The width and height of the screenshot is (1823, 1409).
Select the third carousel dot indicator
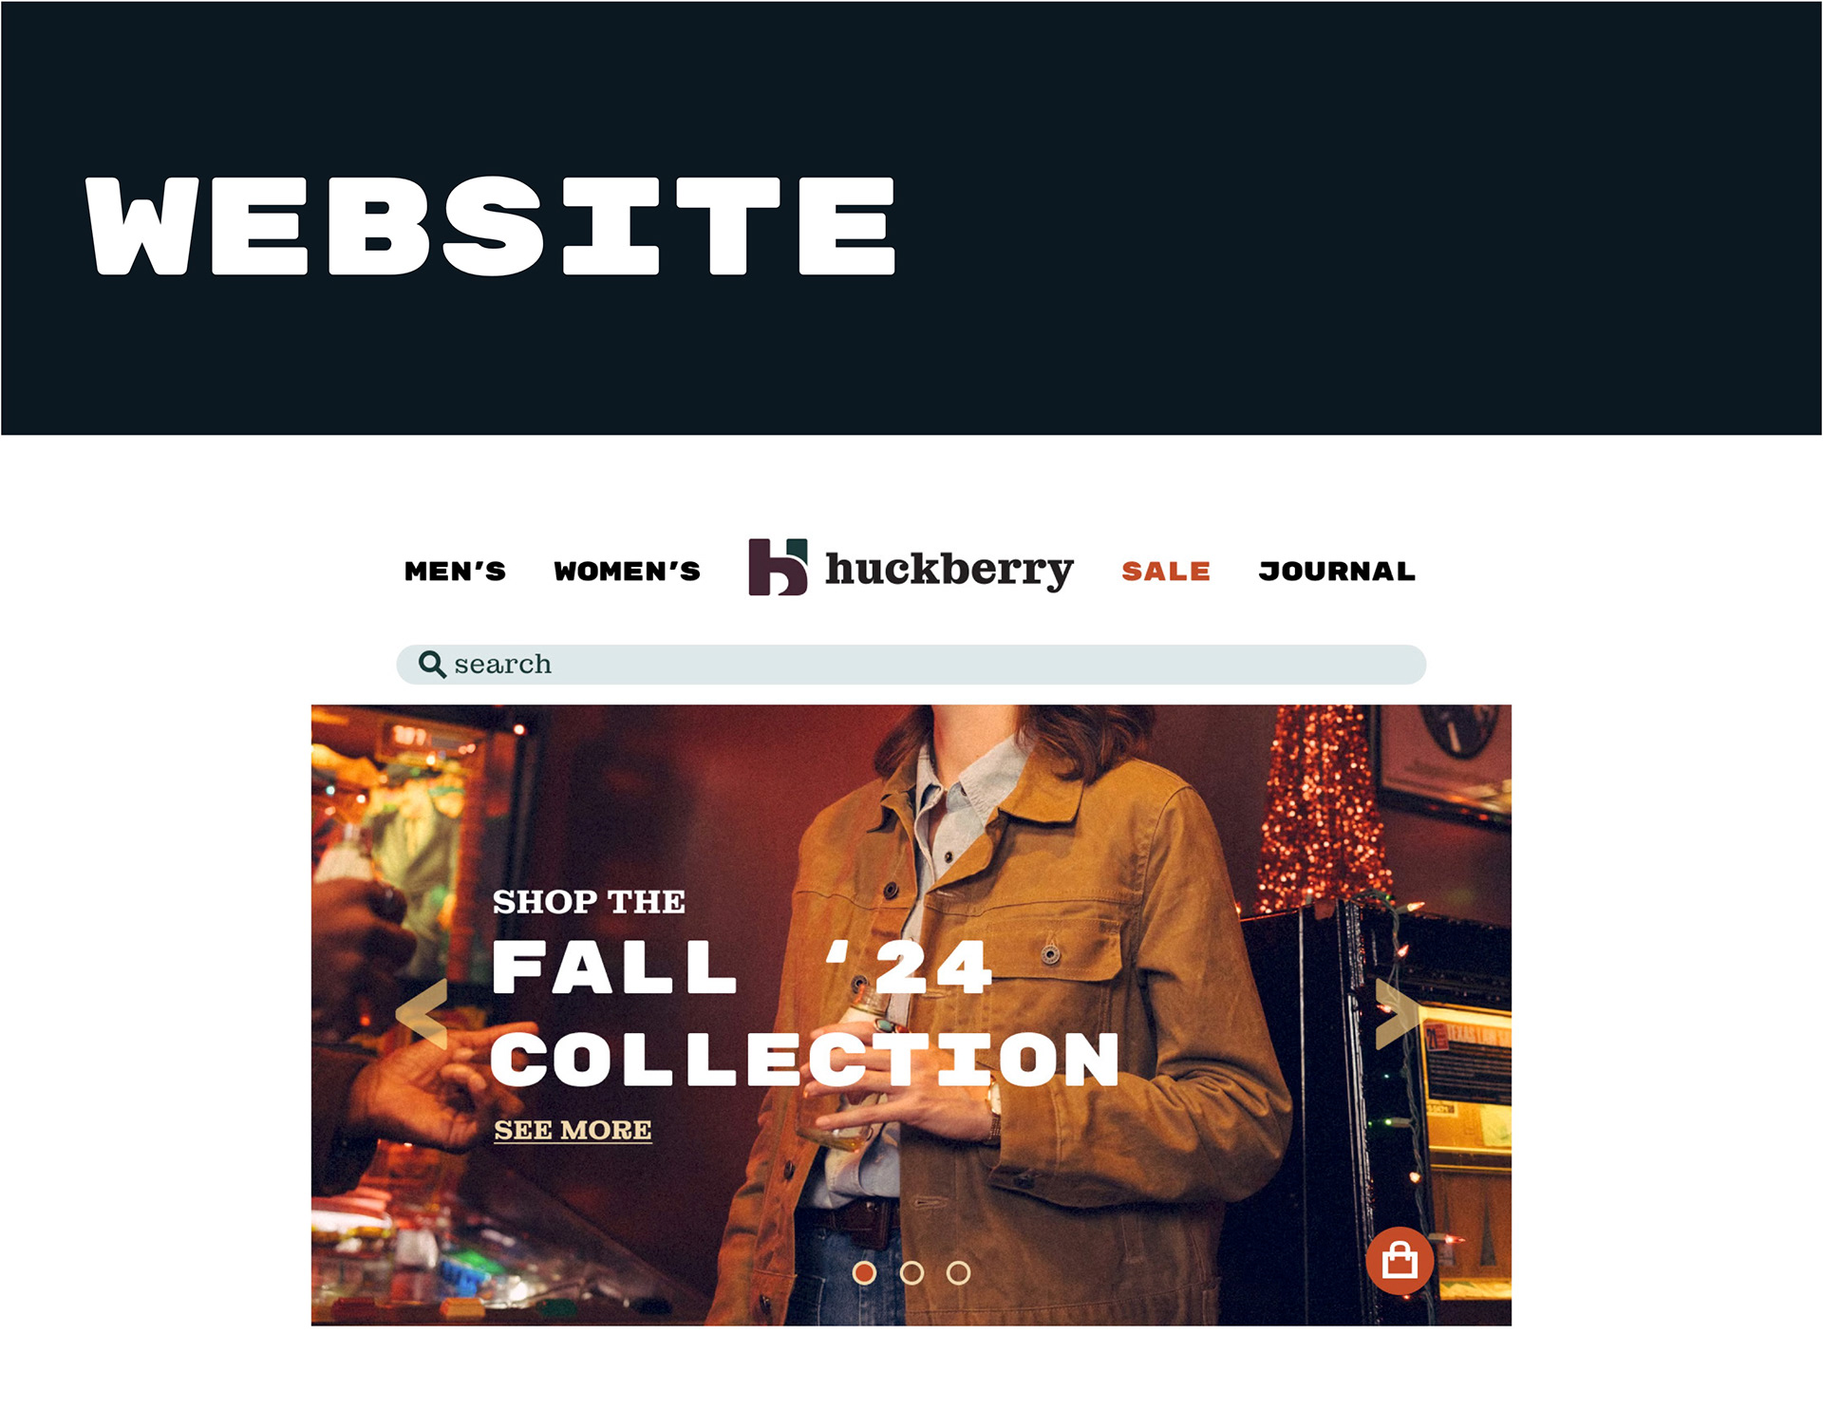pyautogui.click(x=959, y=1272)
